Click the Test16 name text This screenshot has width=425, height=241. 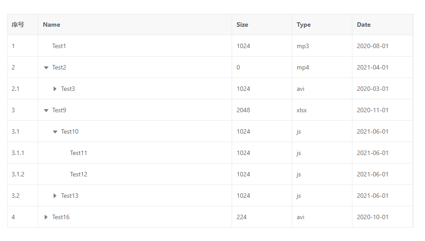coord(61,217)
